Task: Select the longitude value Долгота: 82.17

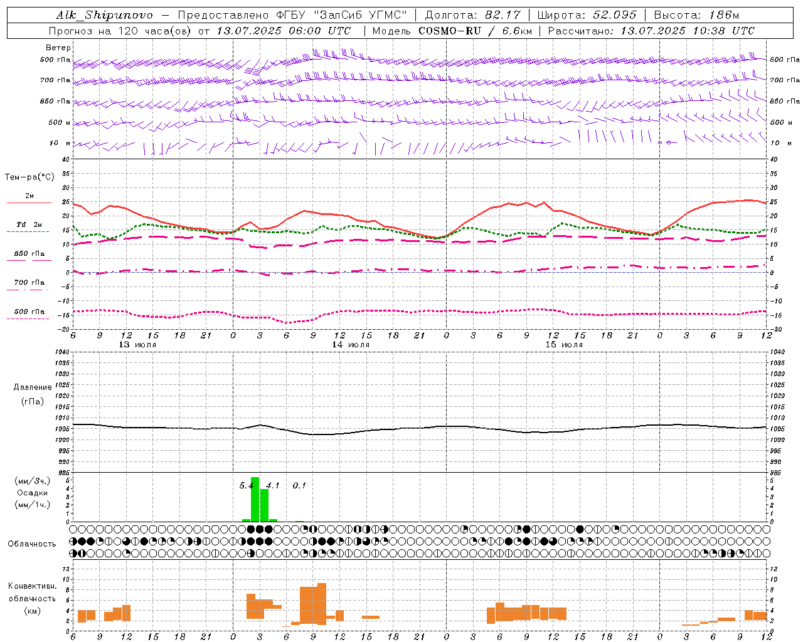Action: 472,15
